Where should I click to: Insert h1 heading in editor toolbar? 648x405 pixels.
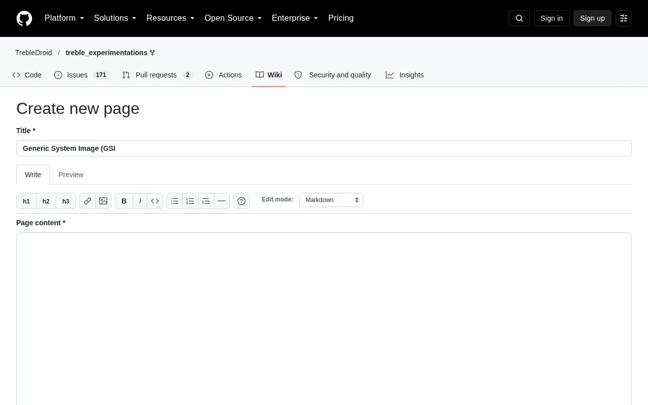pyautogui.click(x=26, y=201)
